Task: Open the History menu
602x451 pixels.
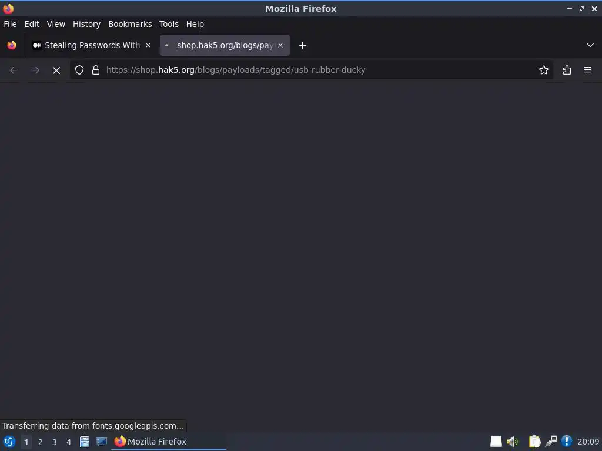Action: pos(87,24)
